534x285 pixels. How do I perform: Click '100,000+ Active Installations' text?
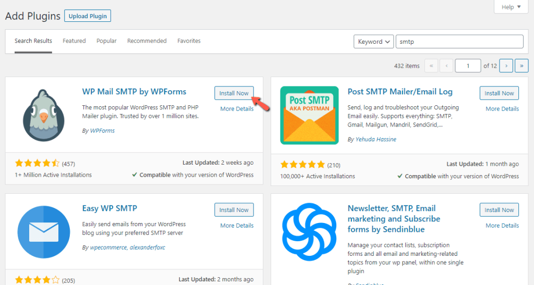[x=318, y=176]
